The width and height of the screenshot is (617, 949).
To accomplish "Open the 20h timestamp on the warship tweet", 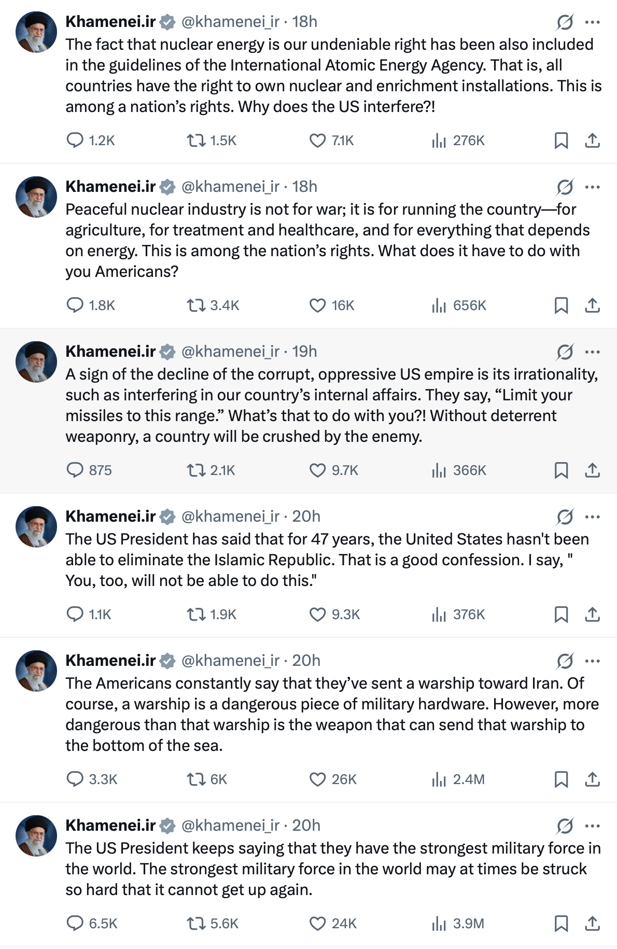I will [306, 661].
